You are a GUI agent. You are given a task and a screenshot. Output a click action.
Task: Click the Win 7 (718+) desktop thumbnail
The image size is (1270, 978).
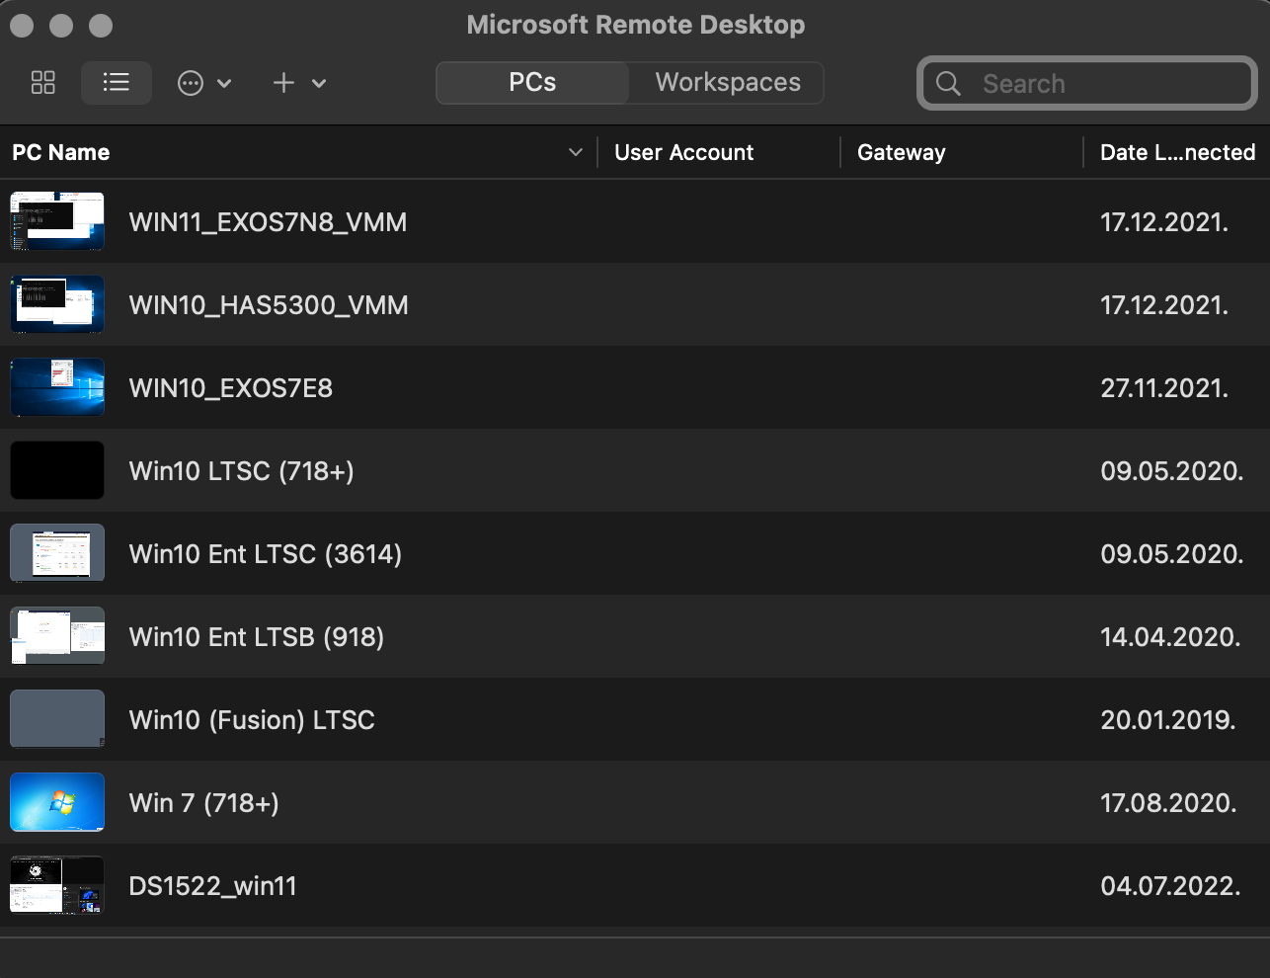click(56, 802)
